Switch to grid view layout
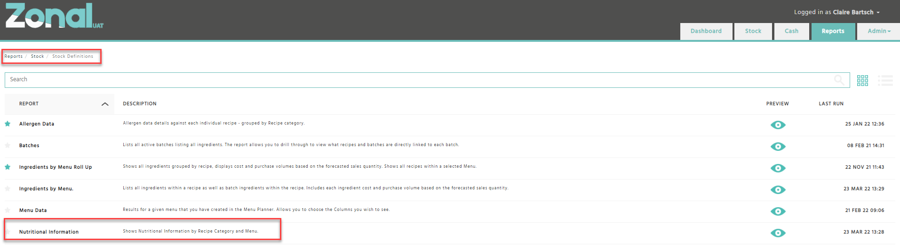This screenshot has height=249, width=900. tap(862, 80)
